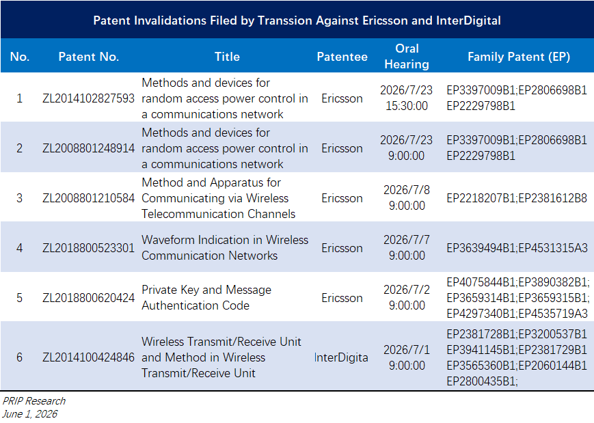Click the PRIP Research source text
Viewport: 594px width, 423px height.
[x=33, y=401]
